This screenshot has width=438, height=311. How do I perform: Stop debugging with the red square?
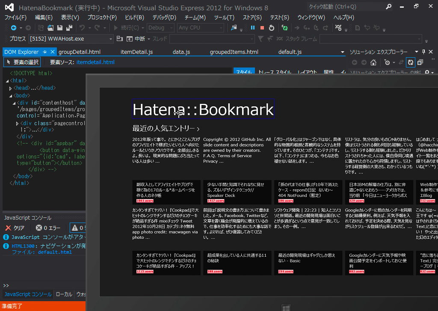pos(262,28)
